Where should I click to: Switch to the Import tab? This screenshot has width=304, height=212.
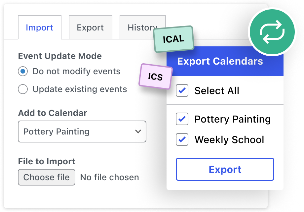[x=39, y=27]
